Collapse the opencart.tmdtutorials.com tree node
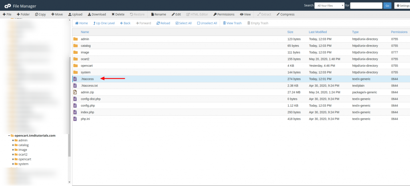 click(9, 136)
